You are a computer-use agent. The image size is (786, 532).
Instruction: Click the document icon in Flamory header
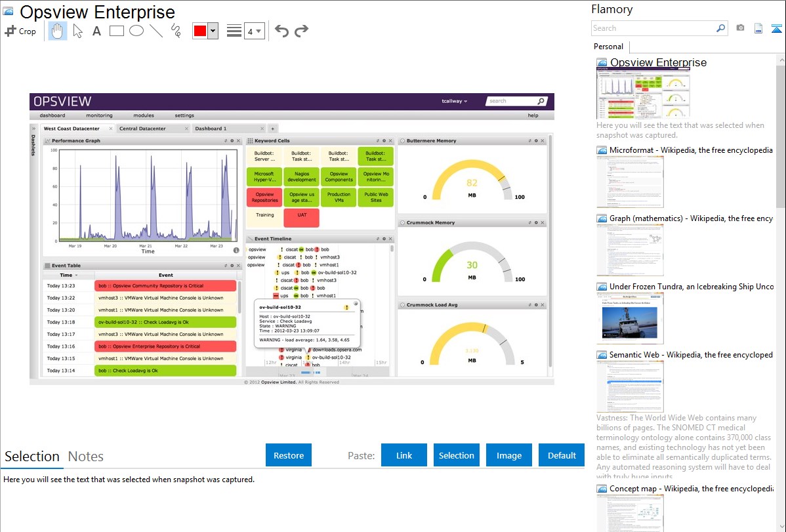tap(758, 28)
